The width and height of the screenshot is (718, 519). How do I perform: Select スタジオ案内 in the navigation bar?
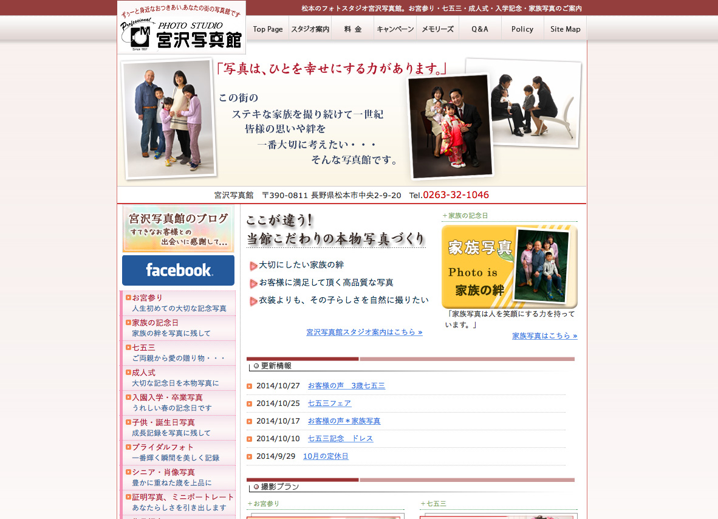(310, 29)
